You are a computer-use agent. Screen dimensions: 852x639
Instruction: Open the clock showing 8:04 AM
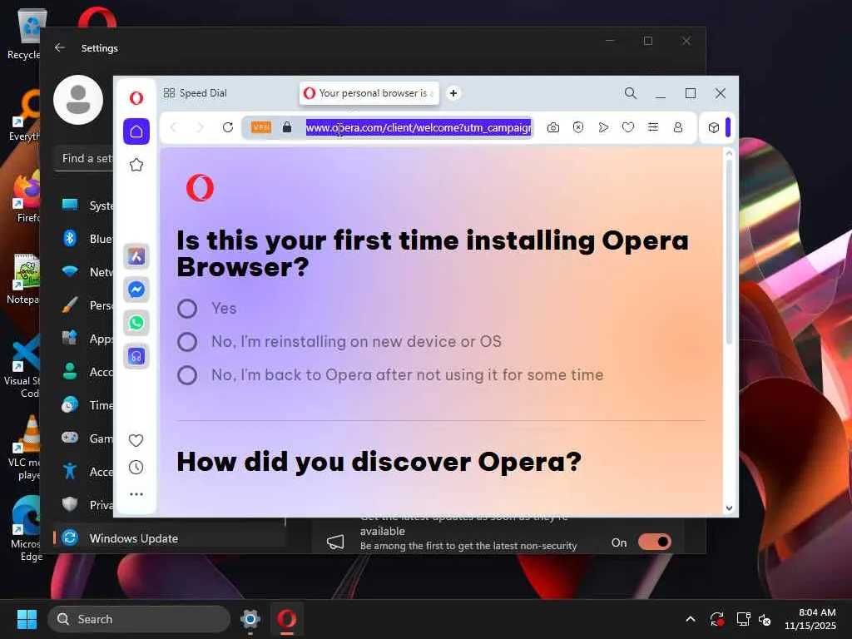(810, 619)
